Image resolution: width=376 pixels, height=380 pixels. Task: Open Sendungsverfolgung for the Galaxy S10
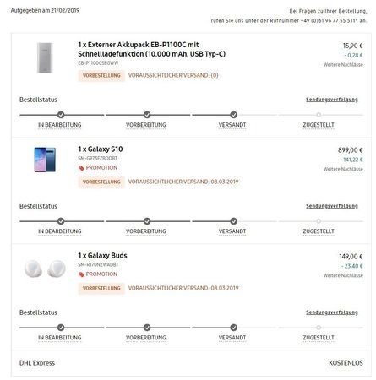[332, 206]
